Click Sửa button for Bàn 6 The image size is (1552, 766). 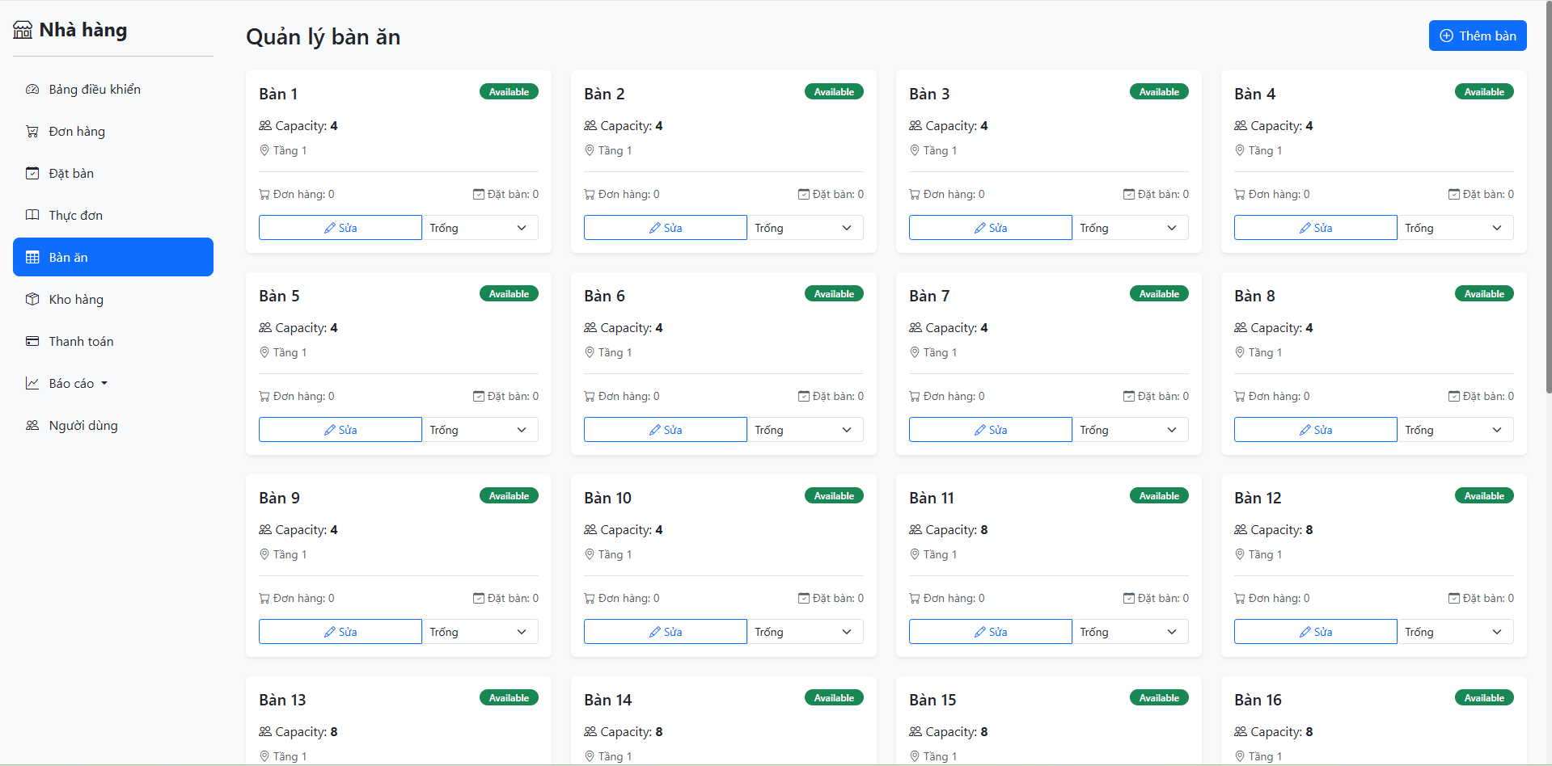pyautogui.click(x=665, y=430)
